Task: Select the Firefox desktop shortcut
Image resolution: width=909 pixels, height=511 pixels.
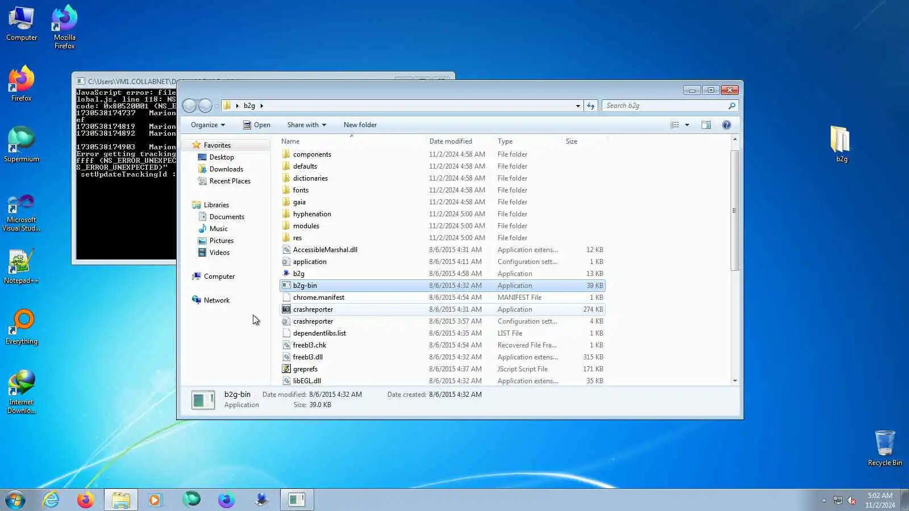Action: click(22, 84)
